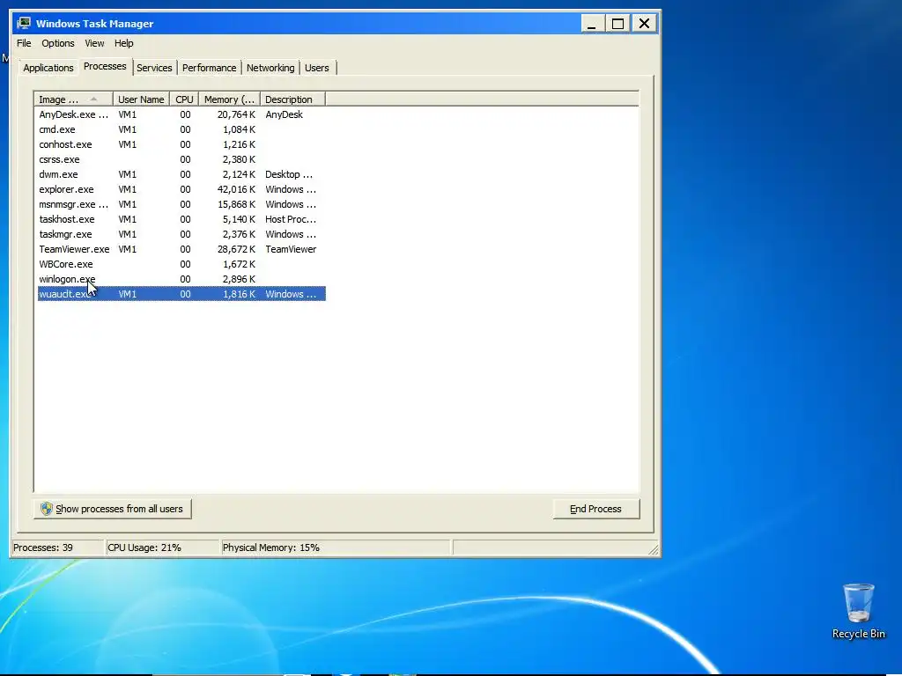This screenshot has height=676, width=902.
Task: Select the TeamViewer.exe process
Action: point(181,249)
